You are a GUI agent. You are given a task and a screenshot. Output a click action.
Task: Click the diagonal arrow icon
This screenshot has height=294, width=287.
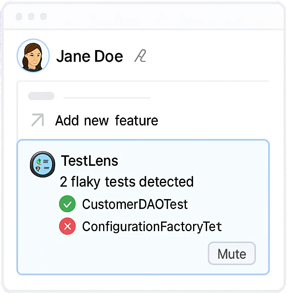click(x=37, y=120)
